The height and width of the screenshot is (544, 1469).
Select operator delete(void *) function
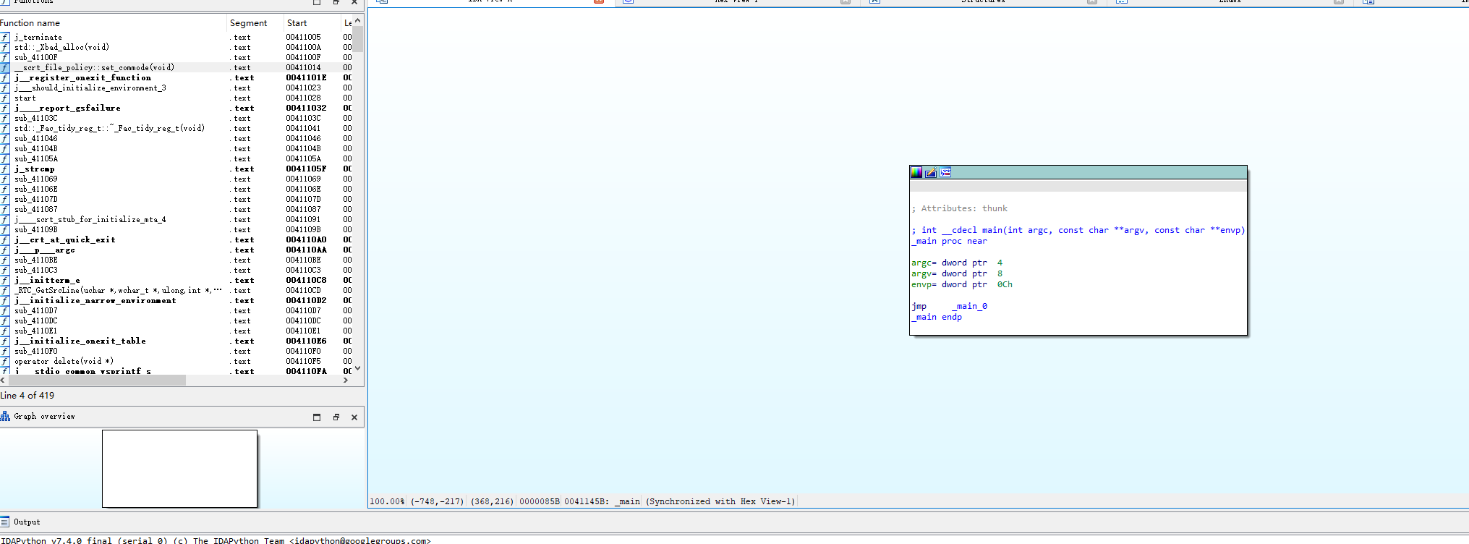[64, 361]
